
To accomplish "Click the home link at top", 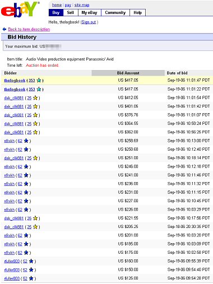I will pos(57,5).
